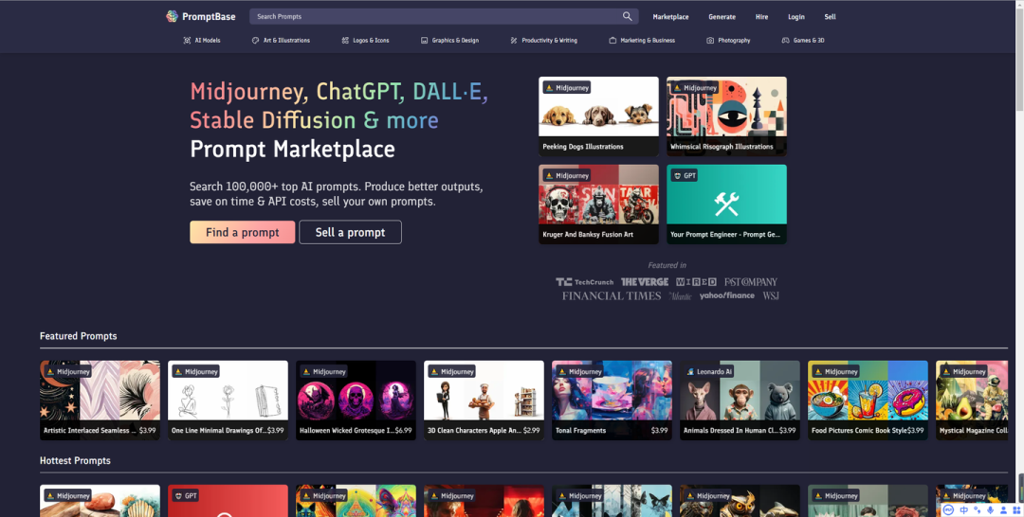Focus the Search Prompts field

click(x=444, y=16)
